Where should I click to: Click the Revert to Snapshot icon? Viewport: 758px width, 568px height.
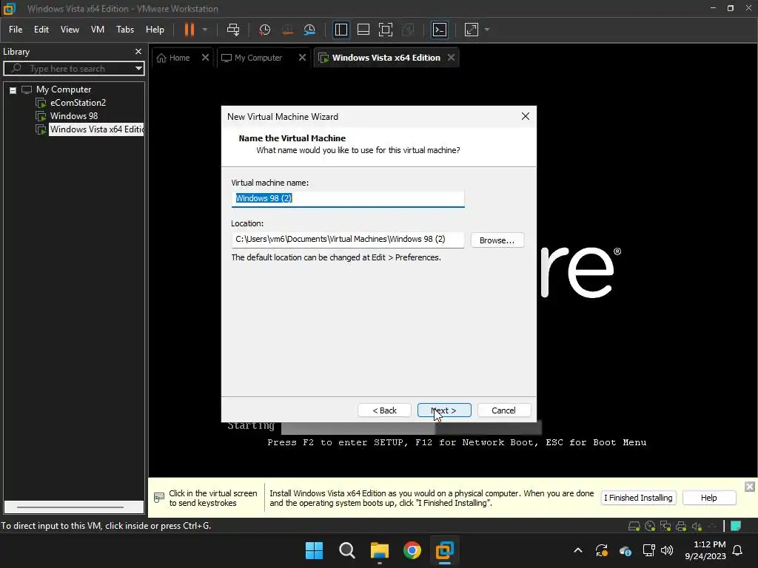tap(287, 30)
